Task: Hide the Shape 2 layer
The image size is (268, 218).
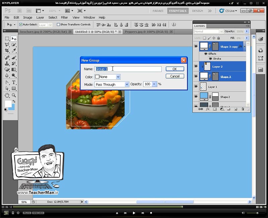Action: click(196, 97)
